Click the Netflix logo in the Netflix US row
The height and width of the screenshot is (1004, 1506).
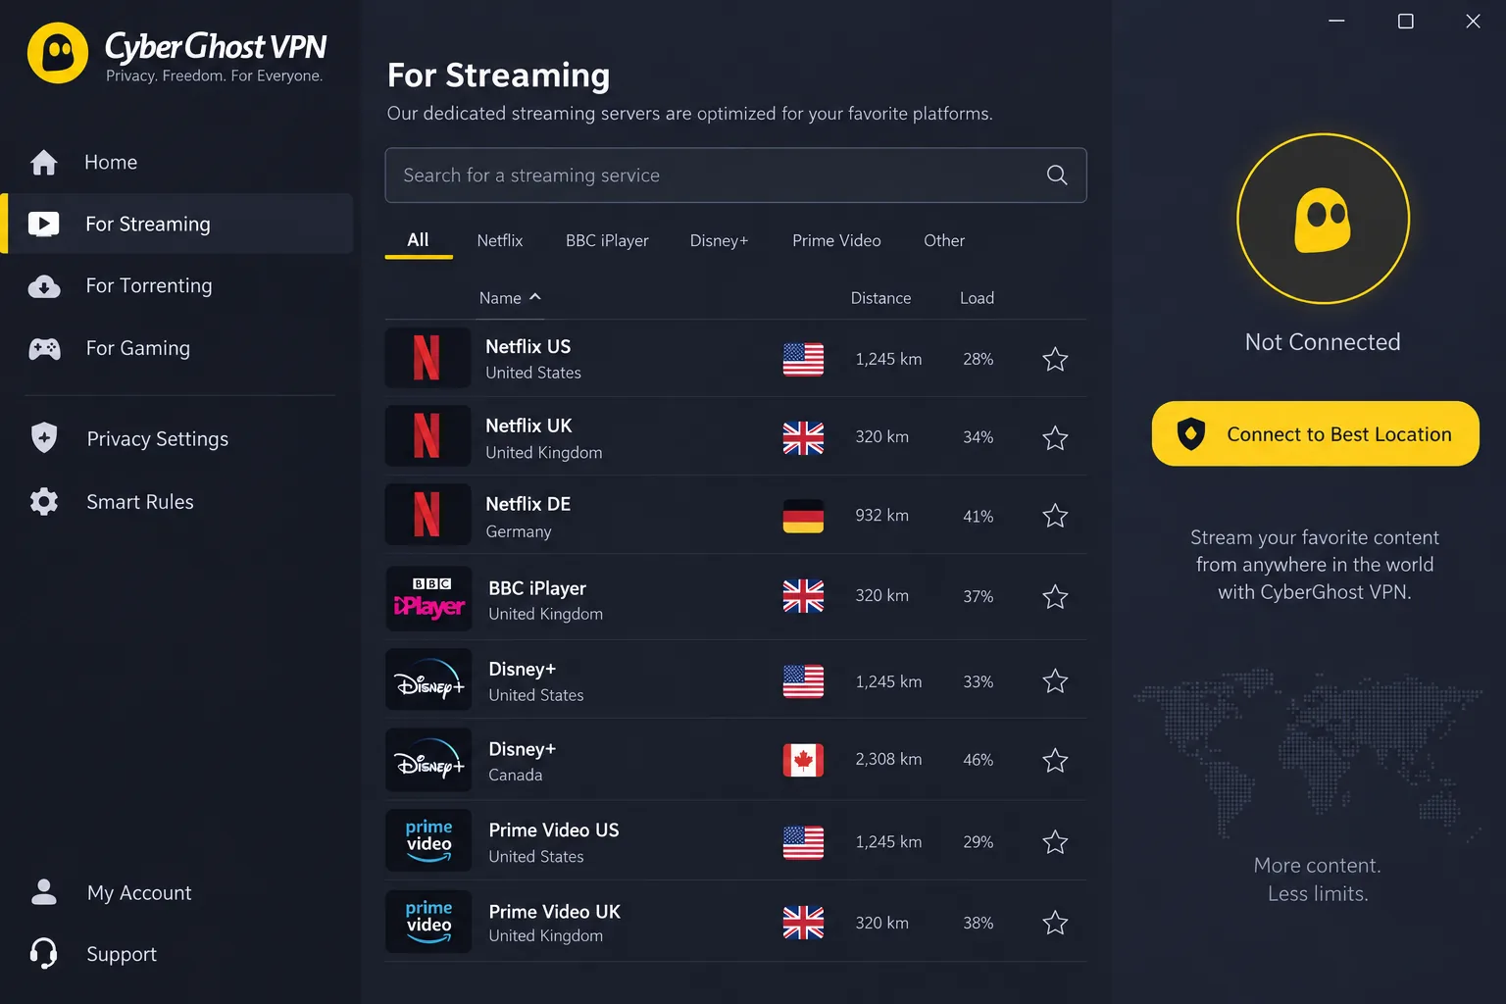click(427, 358)
